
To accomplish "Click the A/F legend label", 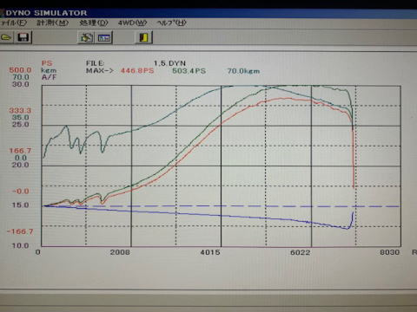I will click(x=49, y=77).
